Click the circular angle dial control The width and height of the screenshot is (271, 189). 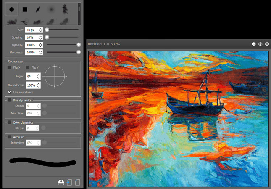tap(55, 76)
